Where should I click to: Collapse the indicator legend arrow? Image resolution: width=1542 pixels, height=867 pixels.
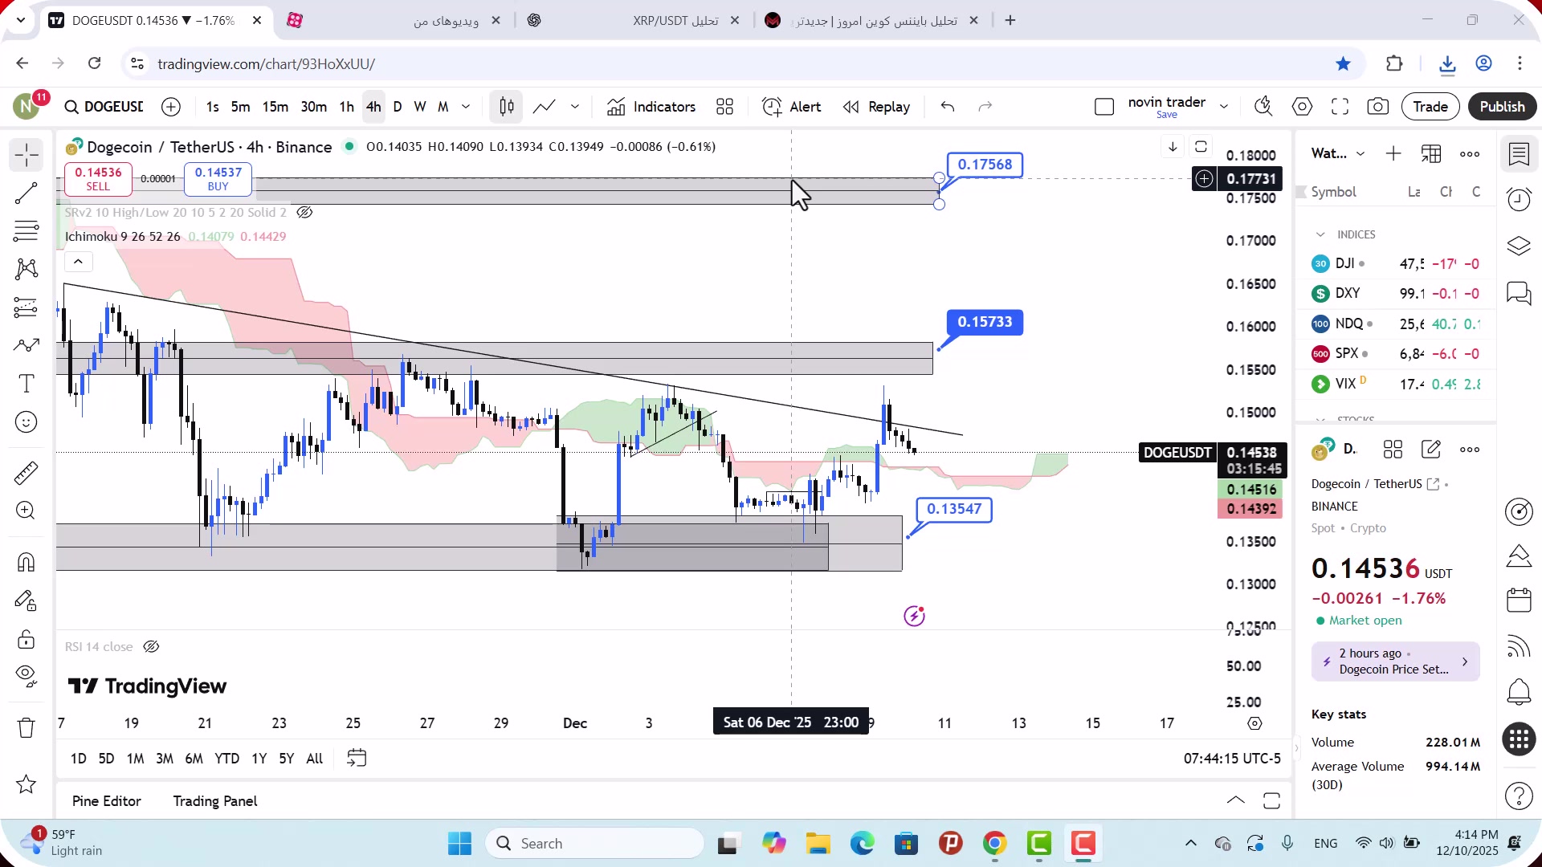(78, 262)
